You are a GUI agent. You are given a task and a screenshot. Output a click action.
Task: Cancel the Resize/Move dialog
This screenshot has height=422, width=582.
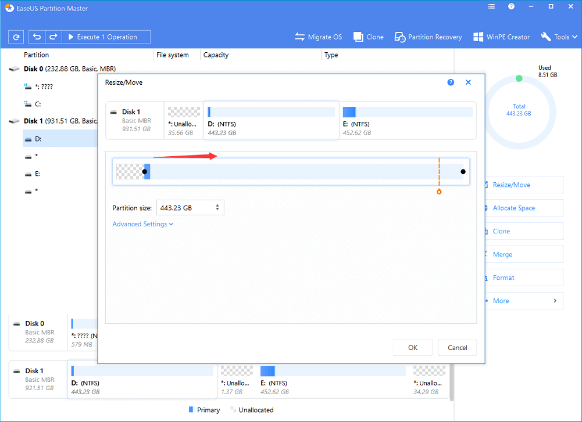pyautogui.click(x=458, y=348)
